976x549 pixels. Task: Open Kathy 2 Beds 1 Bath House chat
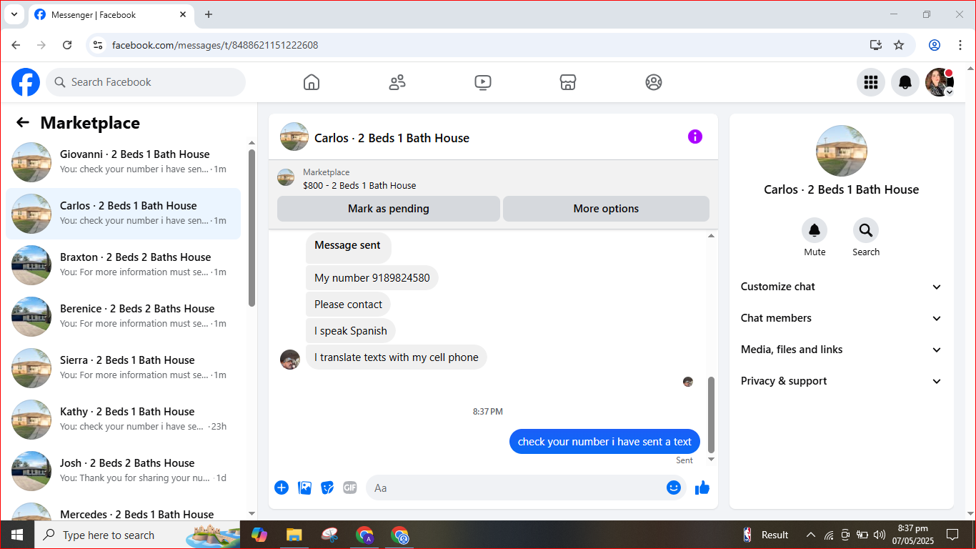[123, 420]
